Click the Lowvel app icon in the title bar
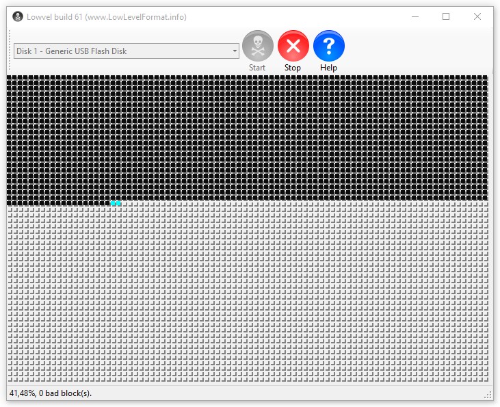 pyautogui.click(x=18, y=16)
